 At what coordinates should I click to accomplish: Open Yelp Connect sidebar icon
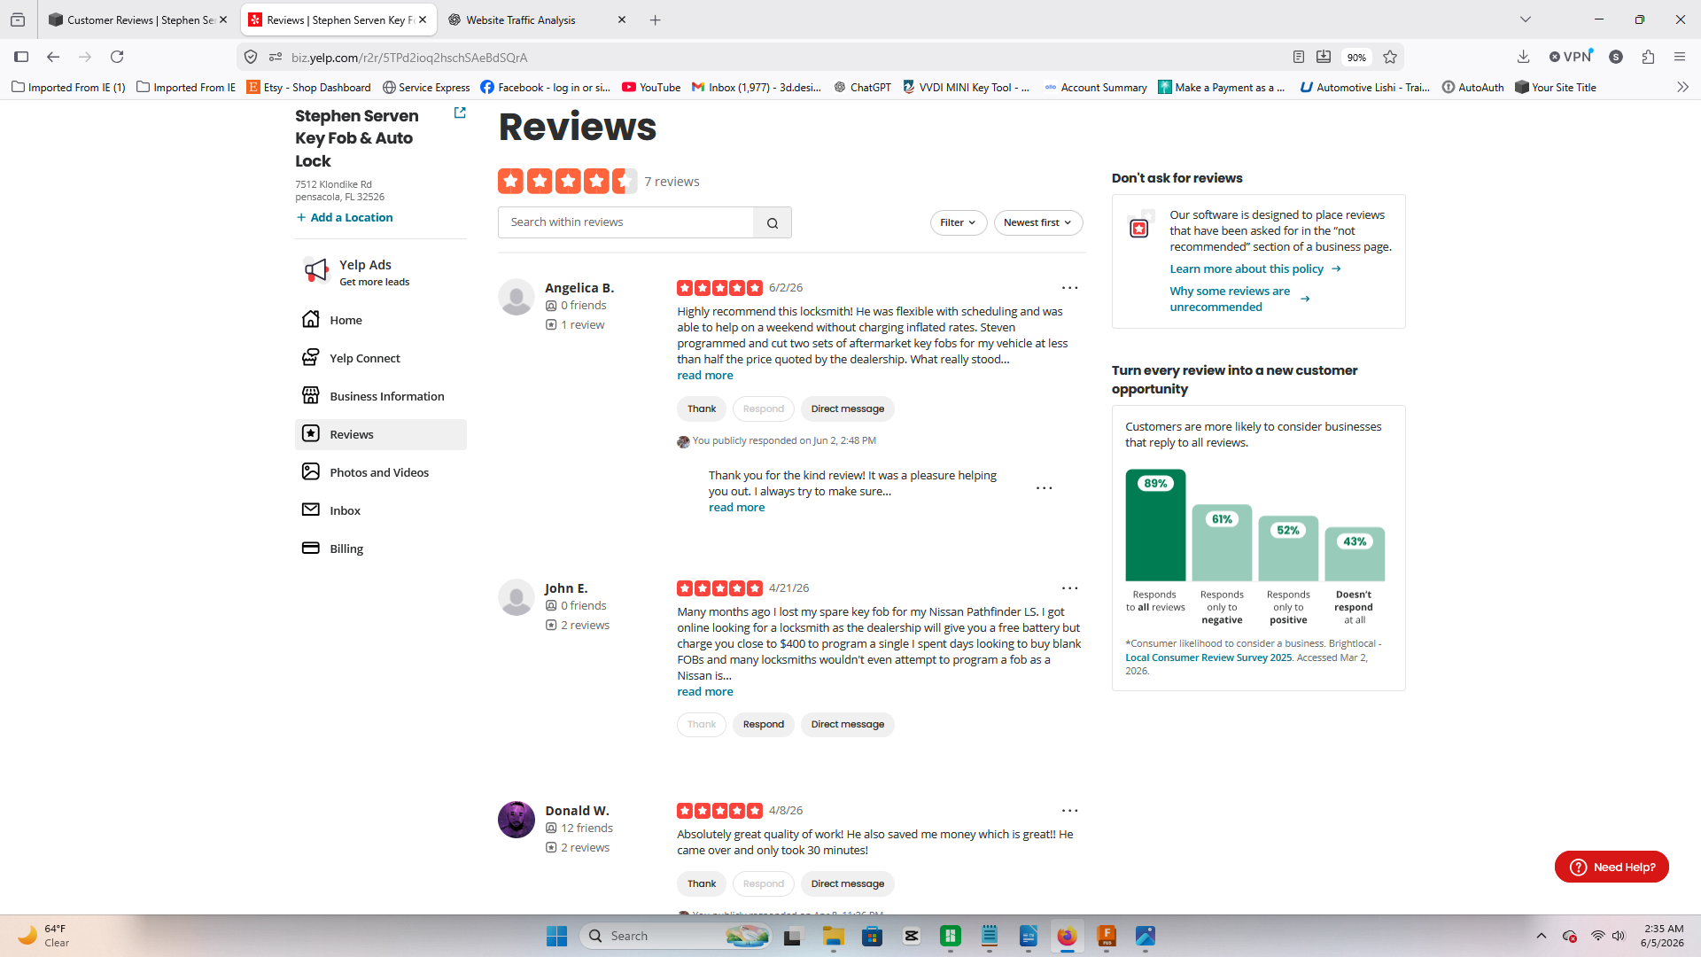pos(310,358)
